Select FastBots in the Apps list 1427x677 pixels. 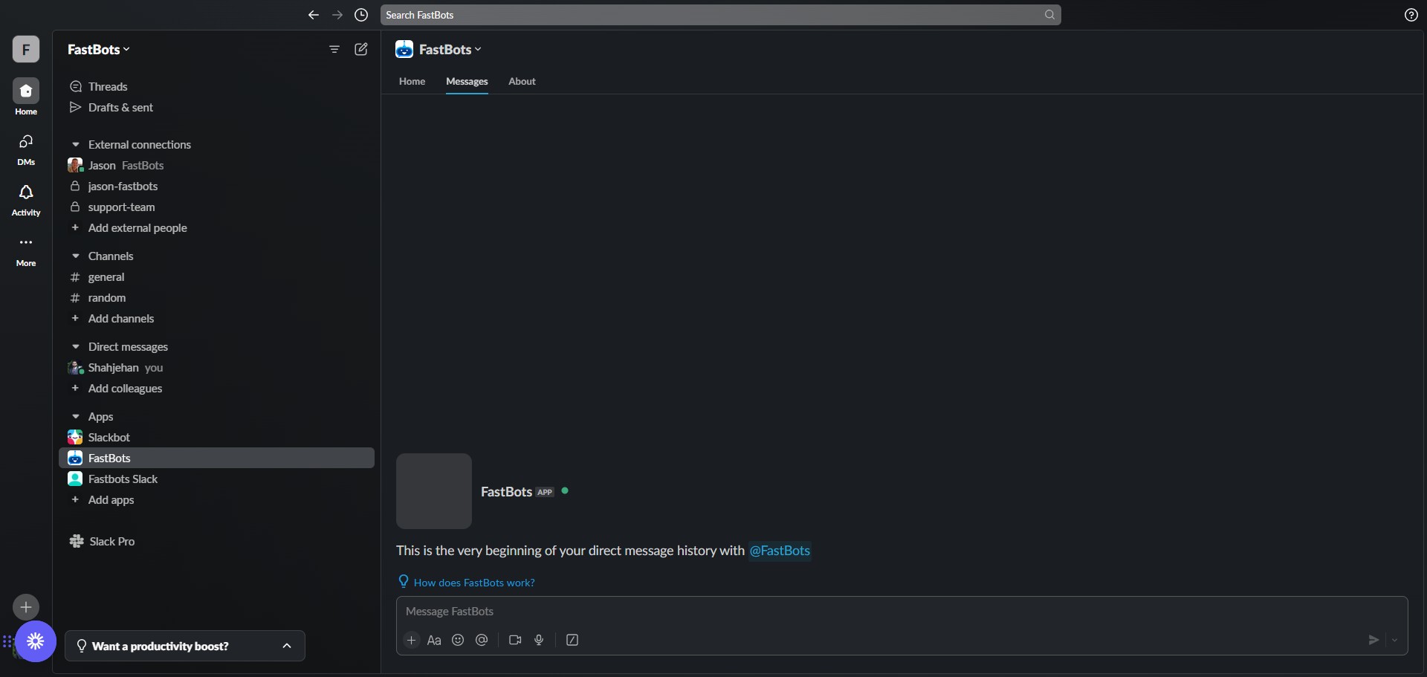216,458
